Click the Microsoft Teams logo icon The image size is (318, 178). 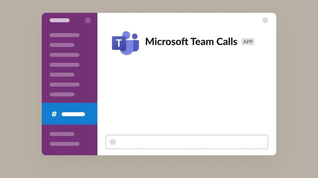125,43
